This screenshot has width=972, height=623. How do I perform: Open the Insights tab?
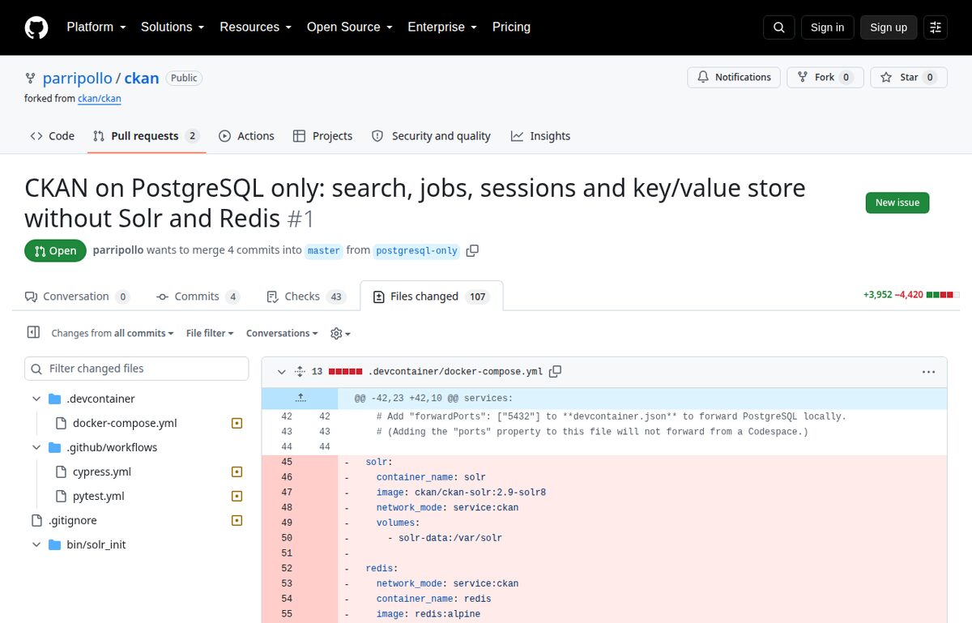coord(540,136)
